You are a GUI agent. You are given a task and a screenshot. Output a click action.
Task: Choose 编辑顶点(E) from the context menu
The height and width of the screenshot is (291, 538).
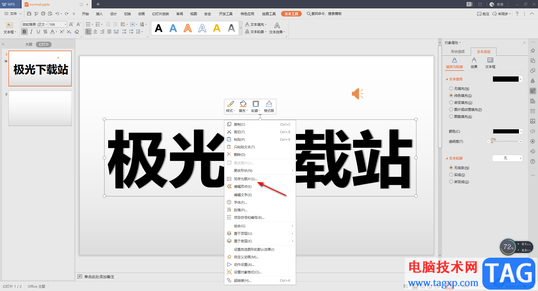click(260, 186)
